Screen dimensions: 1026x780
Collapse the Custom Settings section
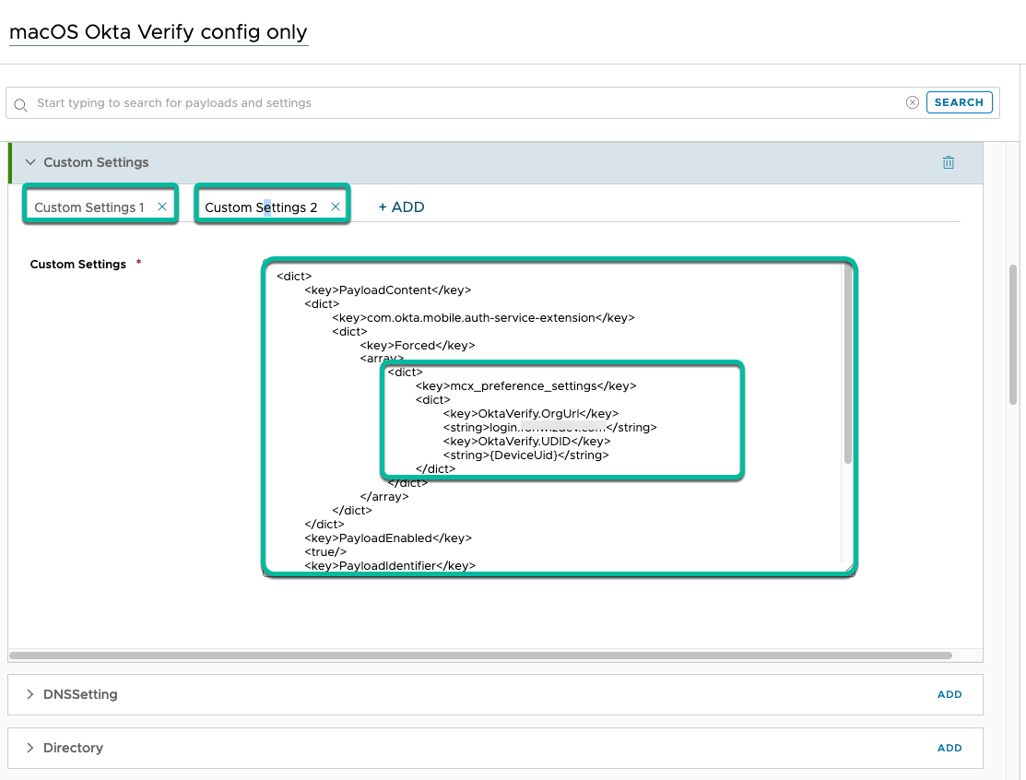coord(30,161)
